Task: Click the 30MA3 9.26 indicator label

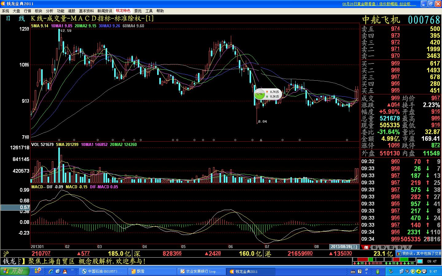Action: 109,26
